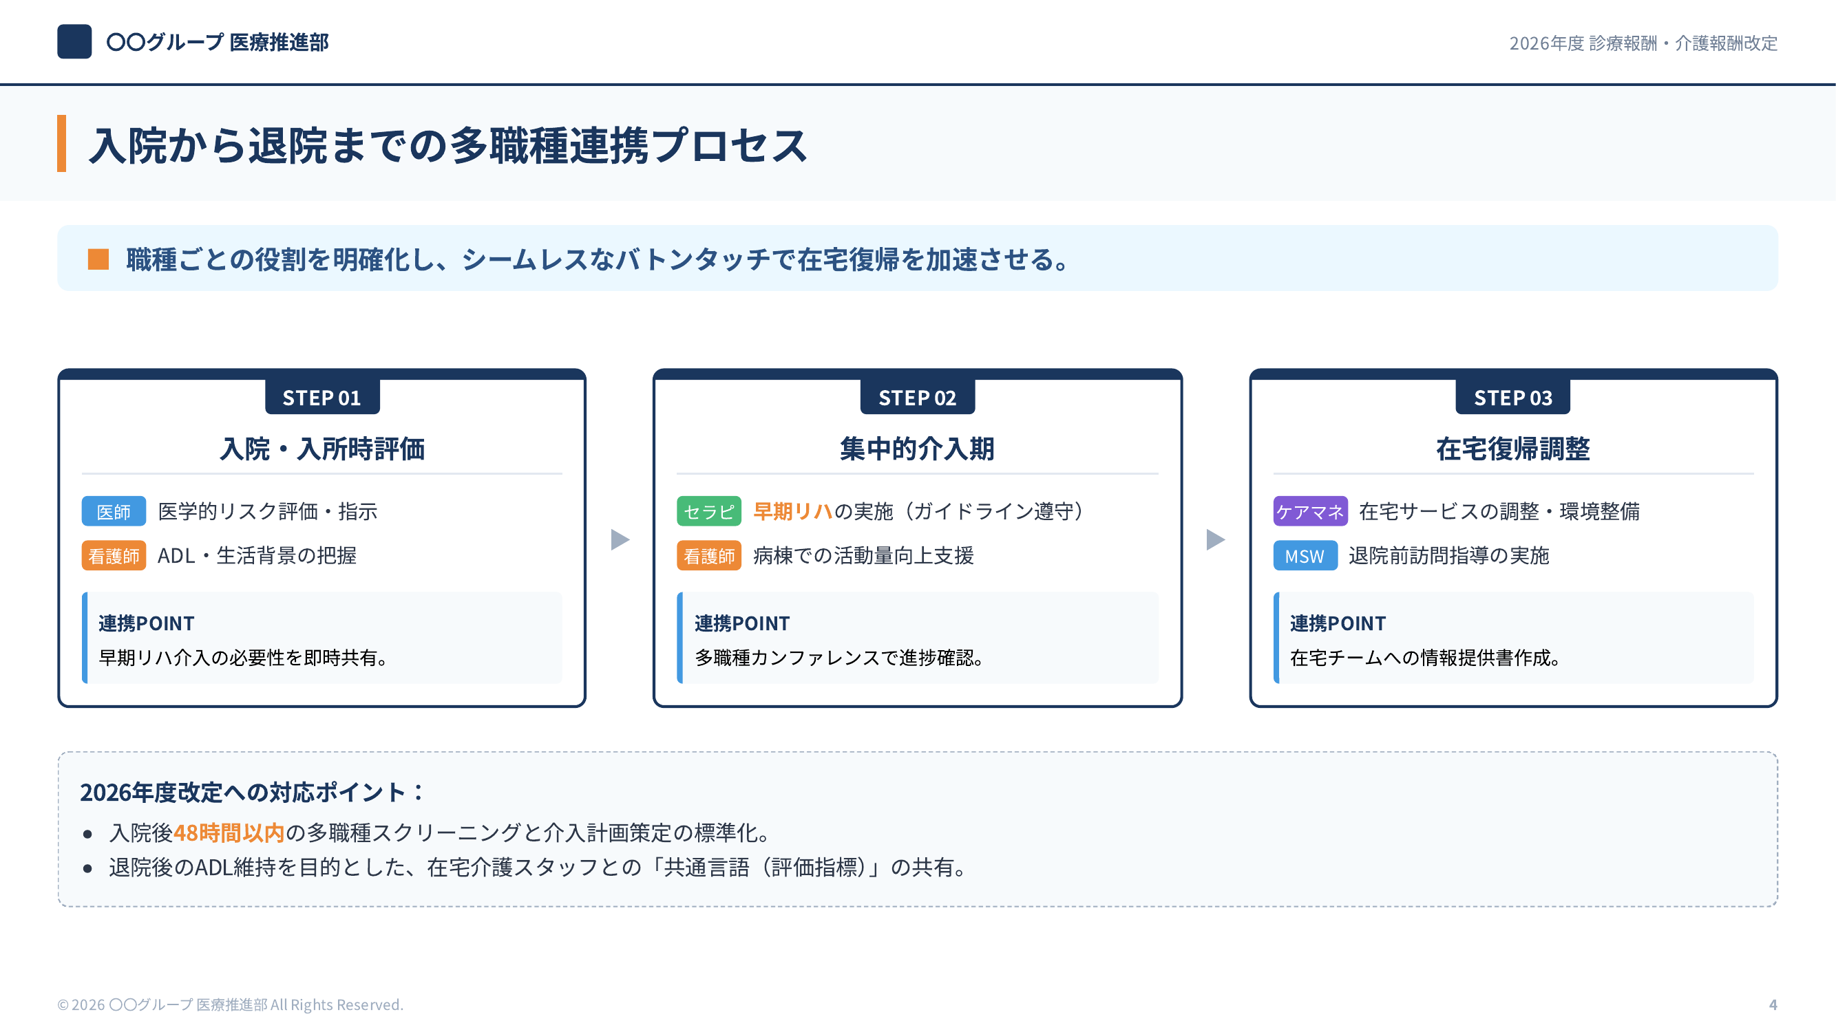Select the blue MSW role badge
Image resolution: width=1836 pixels, height=1032 pixels.
(1305, 555)
